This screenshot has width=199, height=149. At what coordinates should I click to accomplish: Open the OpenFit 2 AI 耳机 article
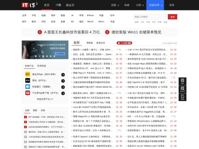coord(147,82)
